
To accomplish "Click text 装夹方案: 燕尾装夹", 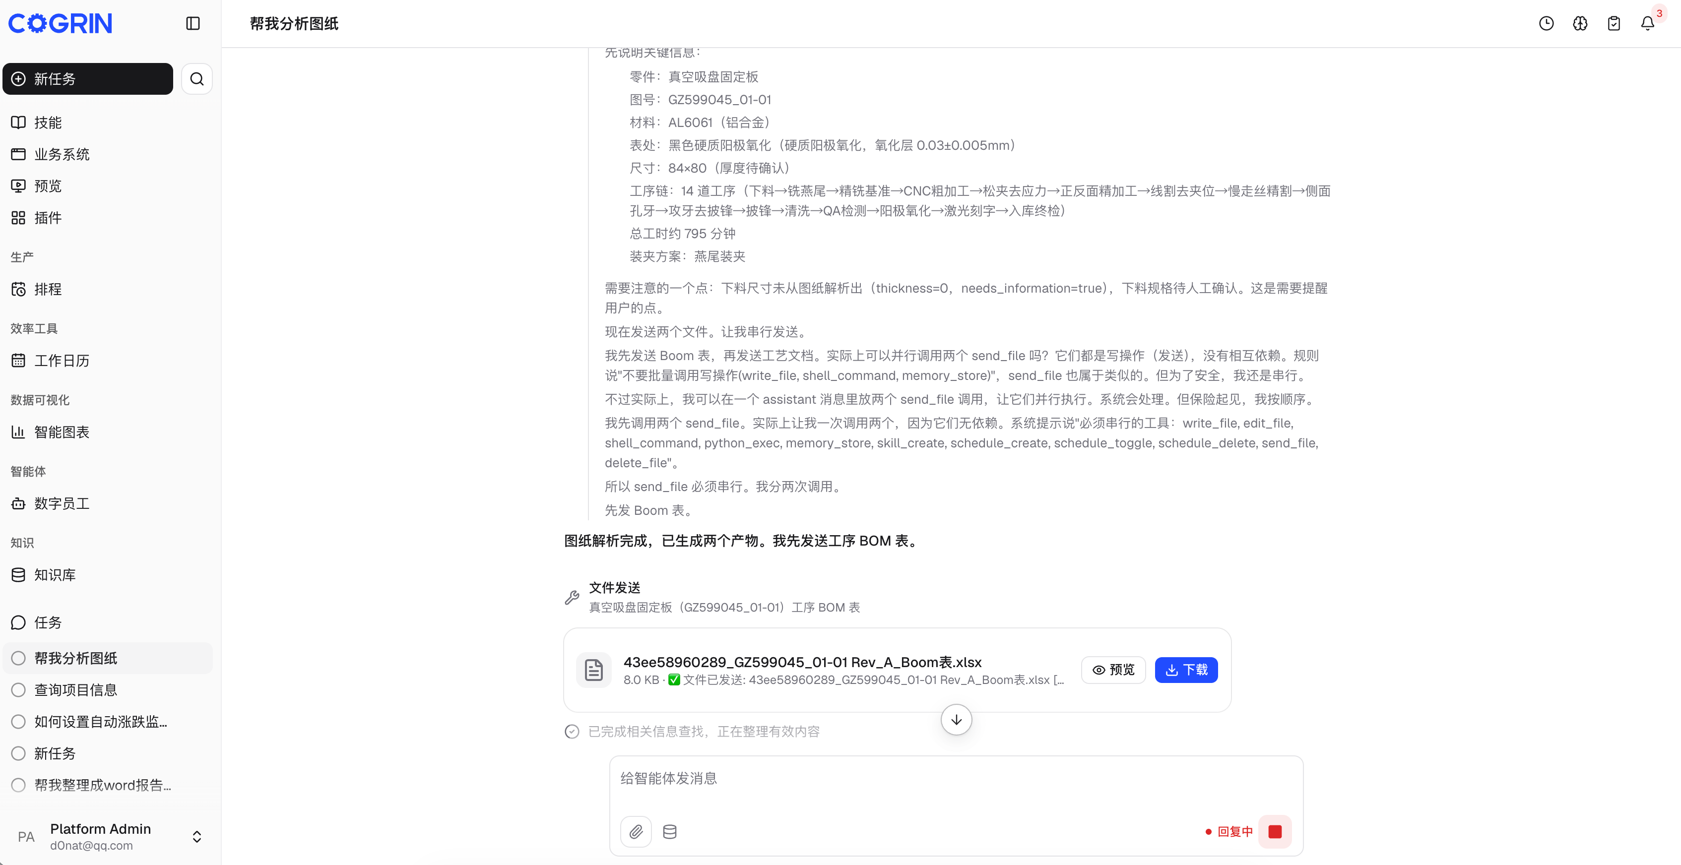I will click(x=687, y=256).
